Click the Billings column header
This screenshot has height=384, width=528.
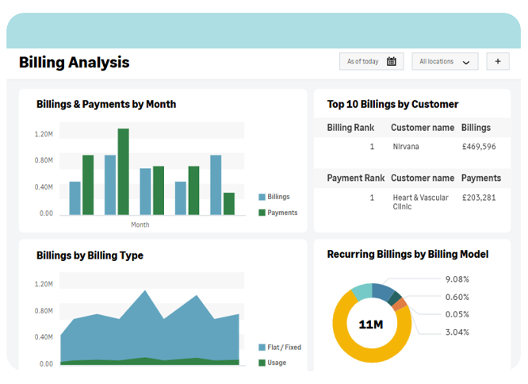[x=476, y=128]
